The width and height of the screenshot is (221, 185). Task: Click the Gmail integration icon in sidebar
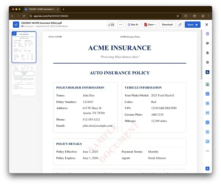click(207, 113)
